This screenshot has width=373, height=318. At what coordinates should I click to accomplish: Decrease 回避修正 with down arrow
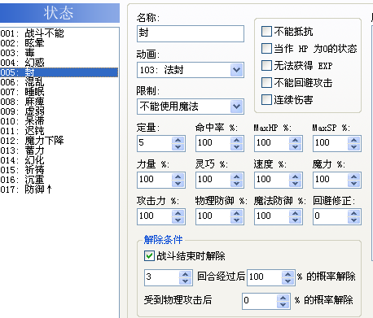pos(354,220)
